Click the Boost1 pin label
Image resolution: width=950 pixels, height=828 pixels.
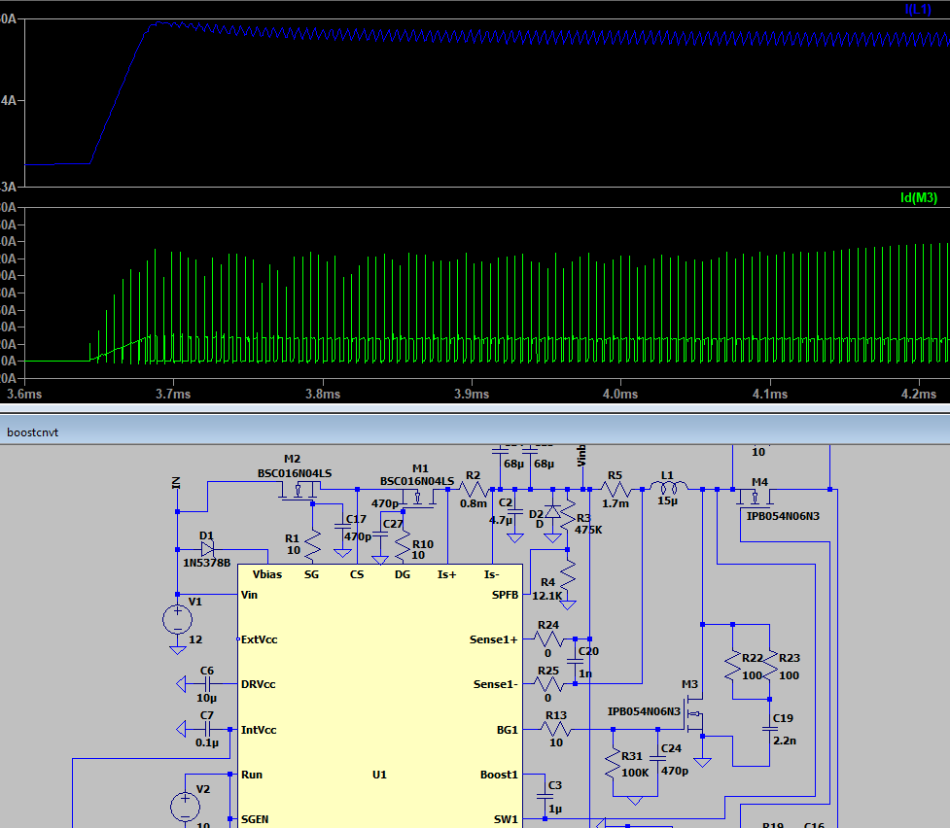499,775
